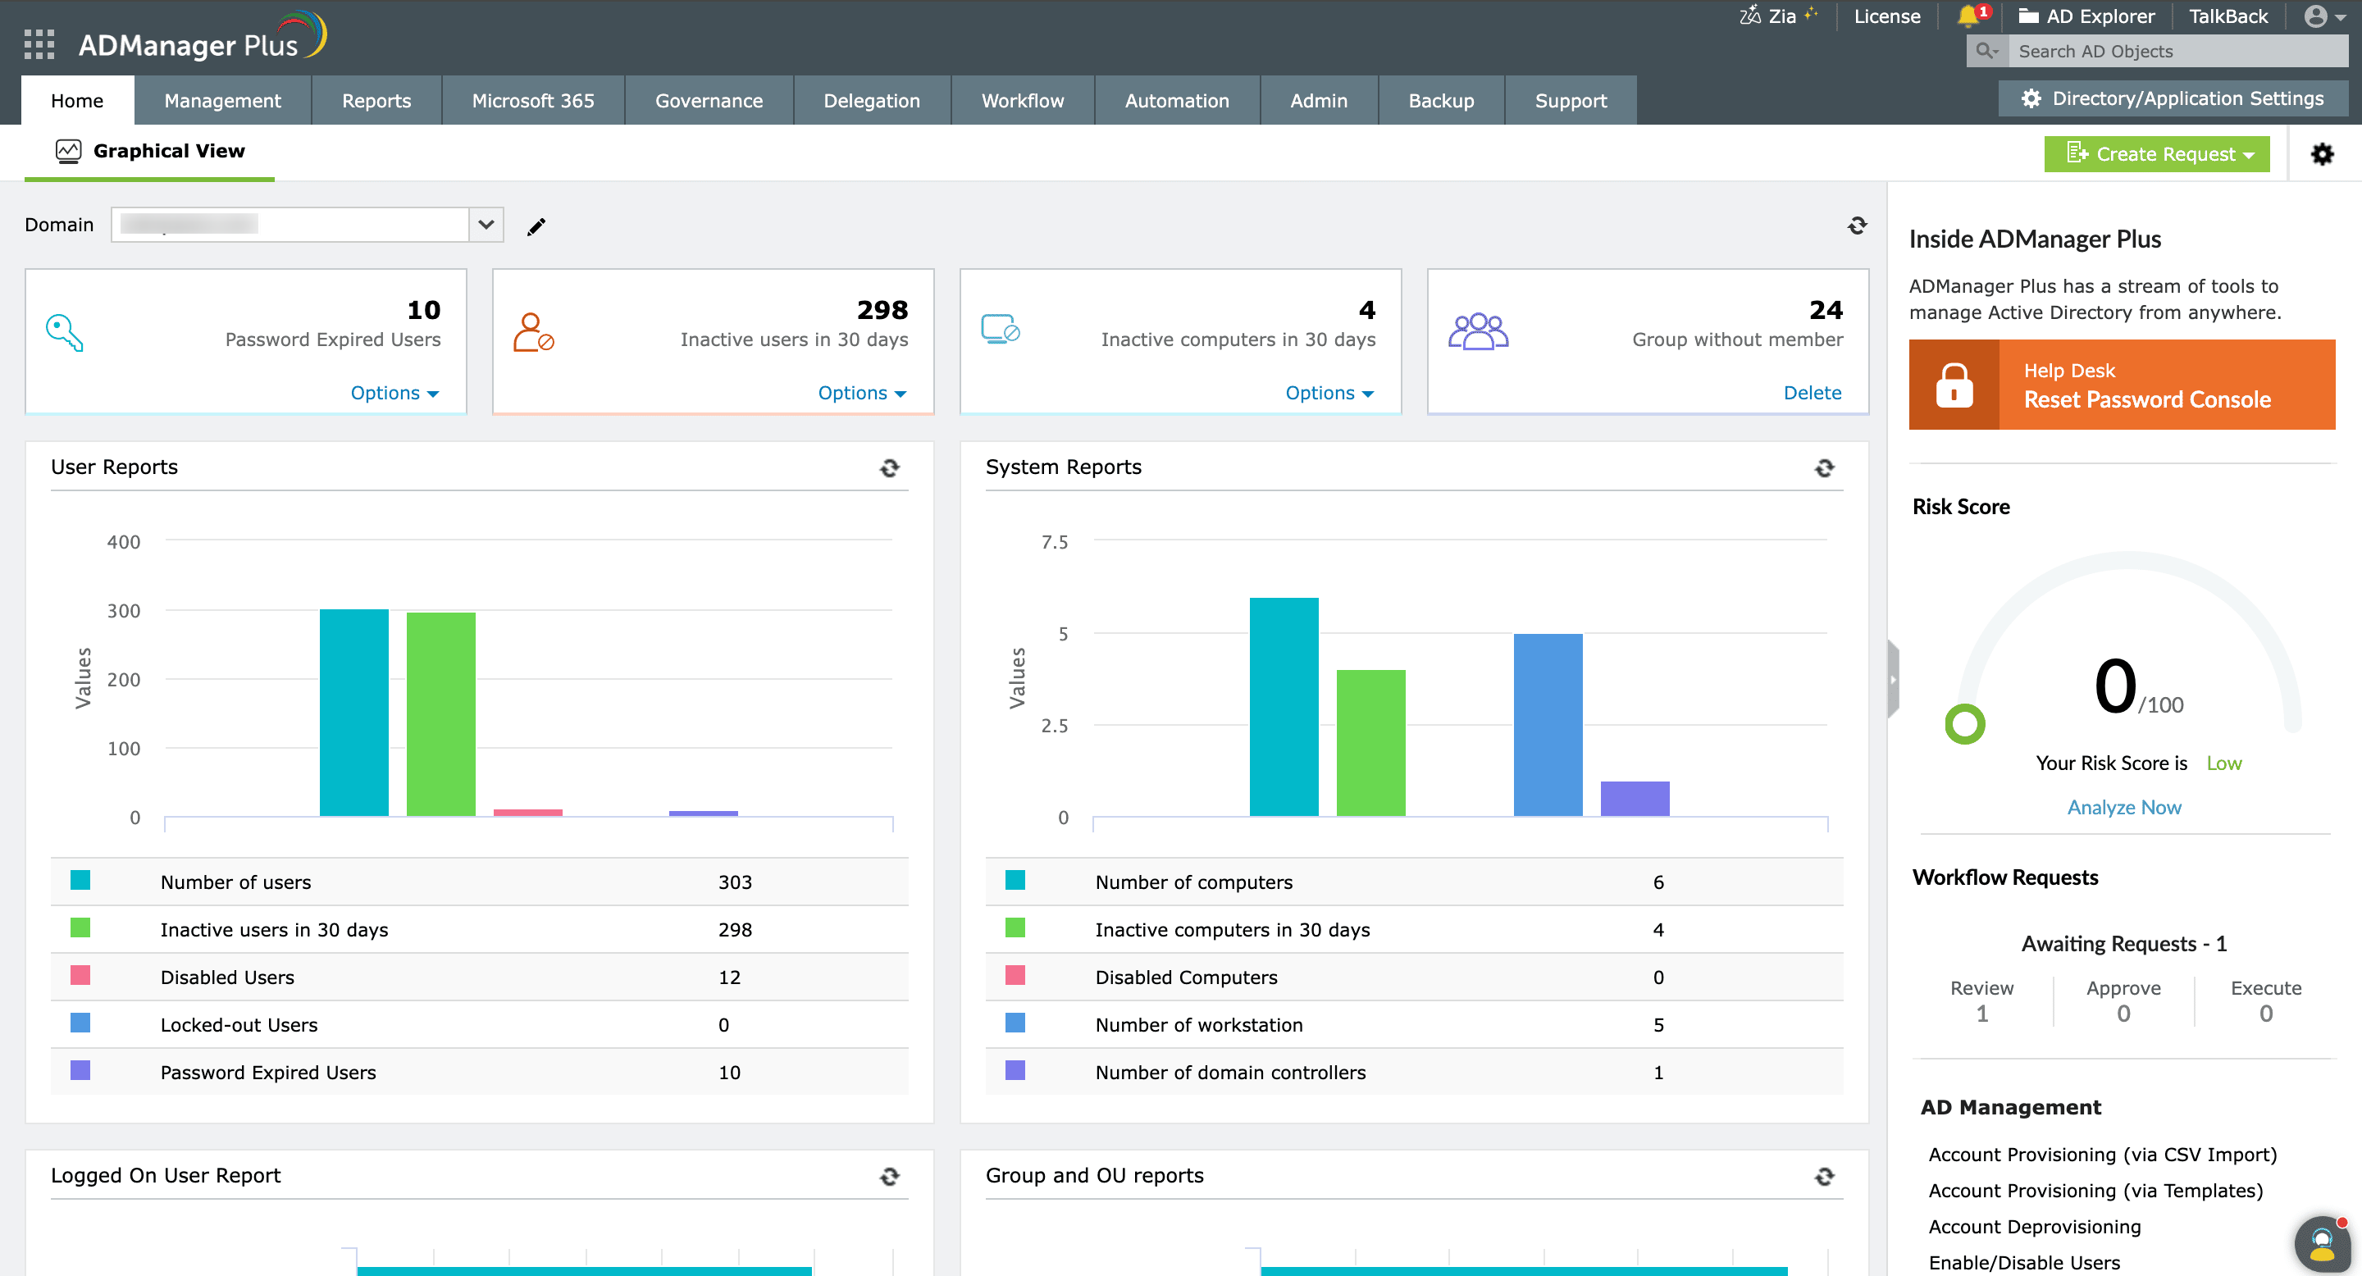This screenshot has width=2362, height=1276.
Task: Open the live chat support icon
Action: (2323, 1245)
